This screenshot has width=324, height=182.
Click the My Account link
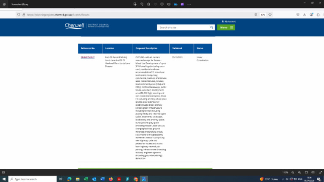[229, 21]
